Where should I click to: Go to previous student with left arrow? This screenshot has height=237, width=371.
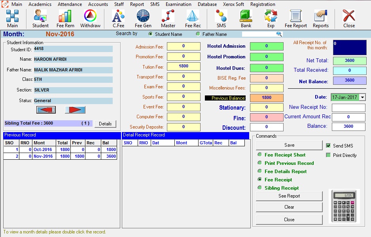(x=46, y=110)
